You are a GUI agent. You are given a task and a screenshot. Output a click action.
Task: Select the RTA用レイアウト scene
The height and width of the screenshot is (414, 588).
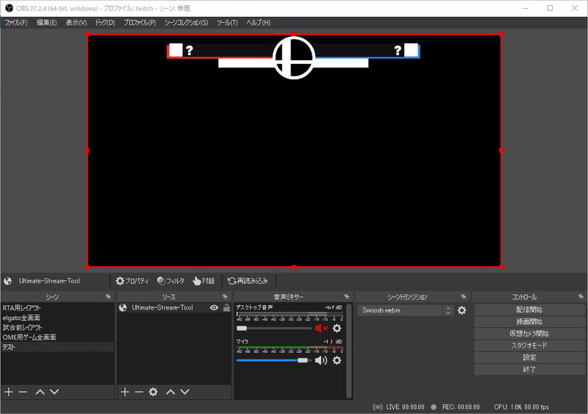tap(57, 308)
